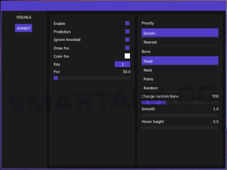Choose Head in the Bone list

180,61
